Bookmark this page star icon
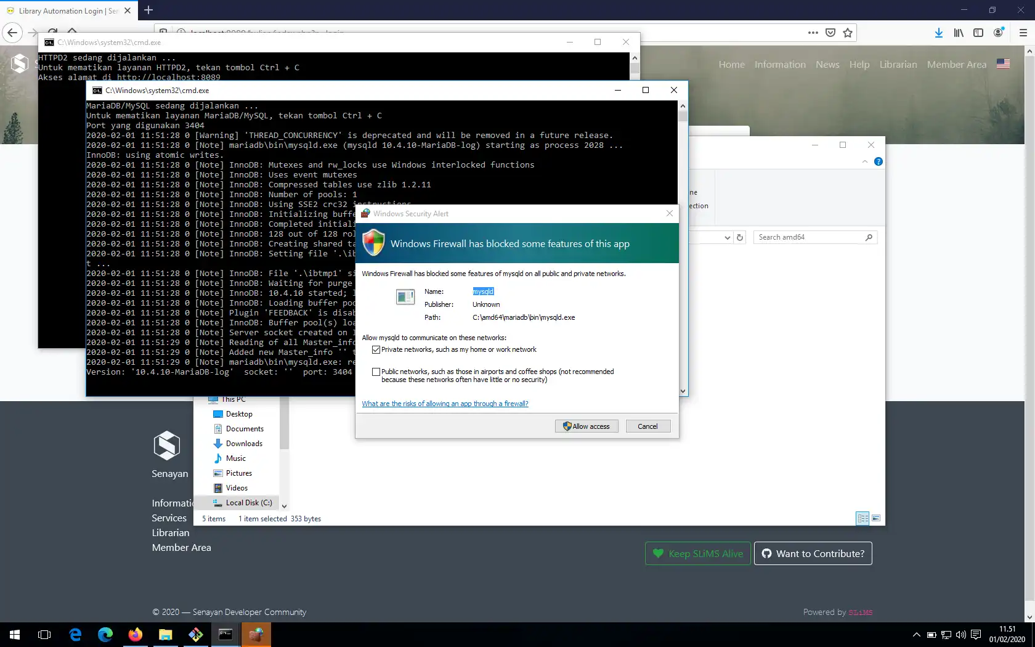The image size is (1035, 647). point(848,33)
